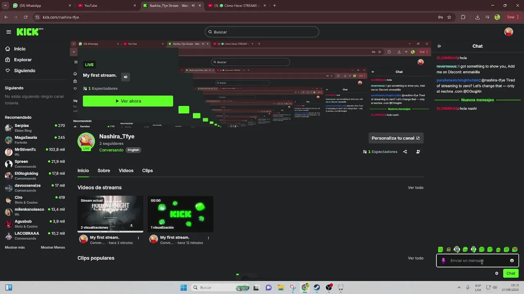
Task: Click Ver todo next to Clips populares
Action: coord(416,258)
